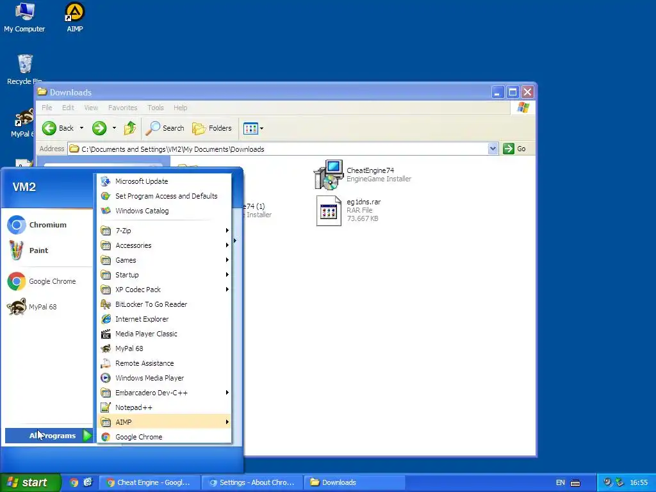656x492 pixels.
Task: Click Set Program Access and Defaults
Action: pos(164,196)
